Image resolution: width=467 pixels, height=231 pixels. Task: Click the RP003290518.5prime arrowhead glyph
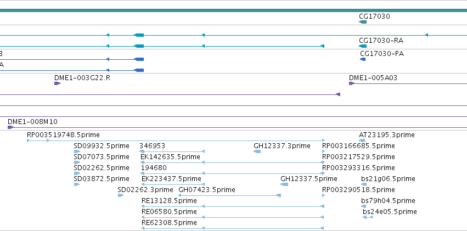(323, 195)
